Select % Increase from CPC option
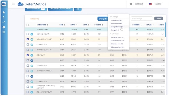 [117, 37]
